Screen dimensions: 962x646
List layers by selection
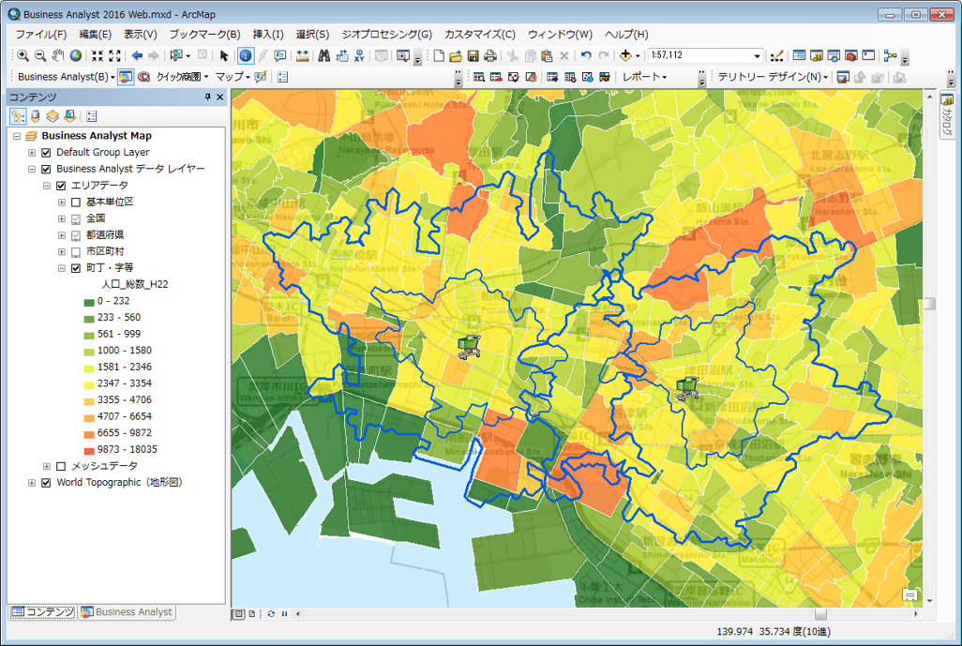point(70,116)
